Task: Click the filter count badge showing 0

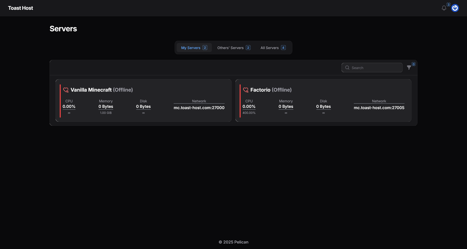Action: click(414, 64)
